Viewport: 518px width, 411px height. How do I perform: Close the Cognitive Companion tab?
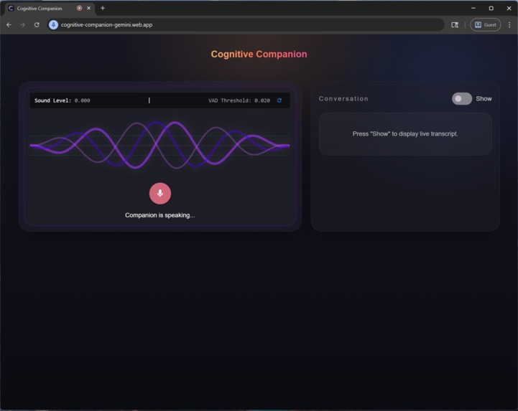click(88, 8)
